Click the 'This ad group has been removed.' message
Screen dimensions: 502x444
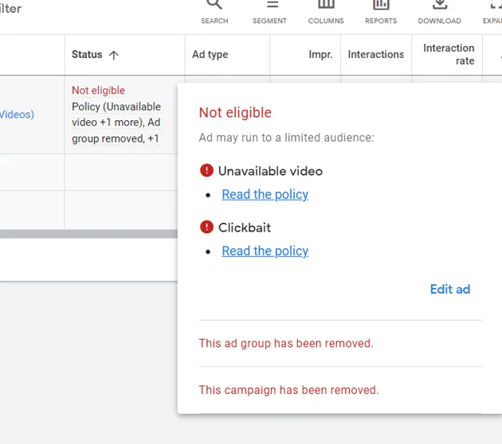pos(286,343)
